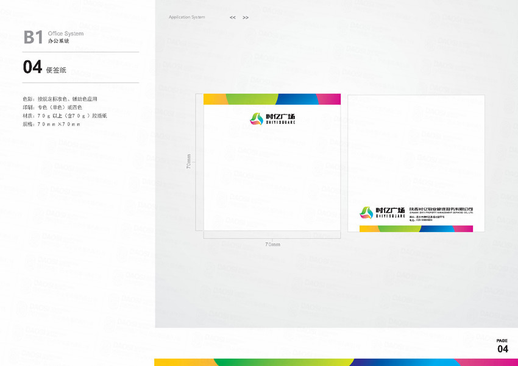518x366 pixels.
Task: Click the B1 section code
Action: pyautogui.click(x=33, y=37)
